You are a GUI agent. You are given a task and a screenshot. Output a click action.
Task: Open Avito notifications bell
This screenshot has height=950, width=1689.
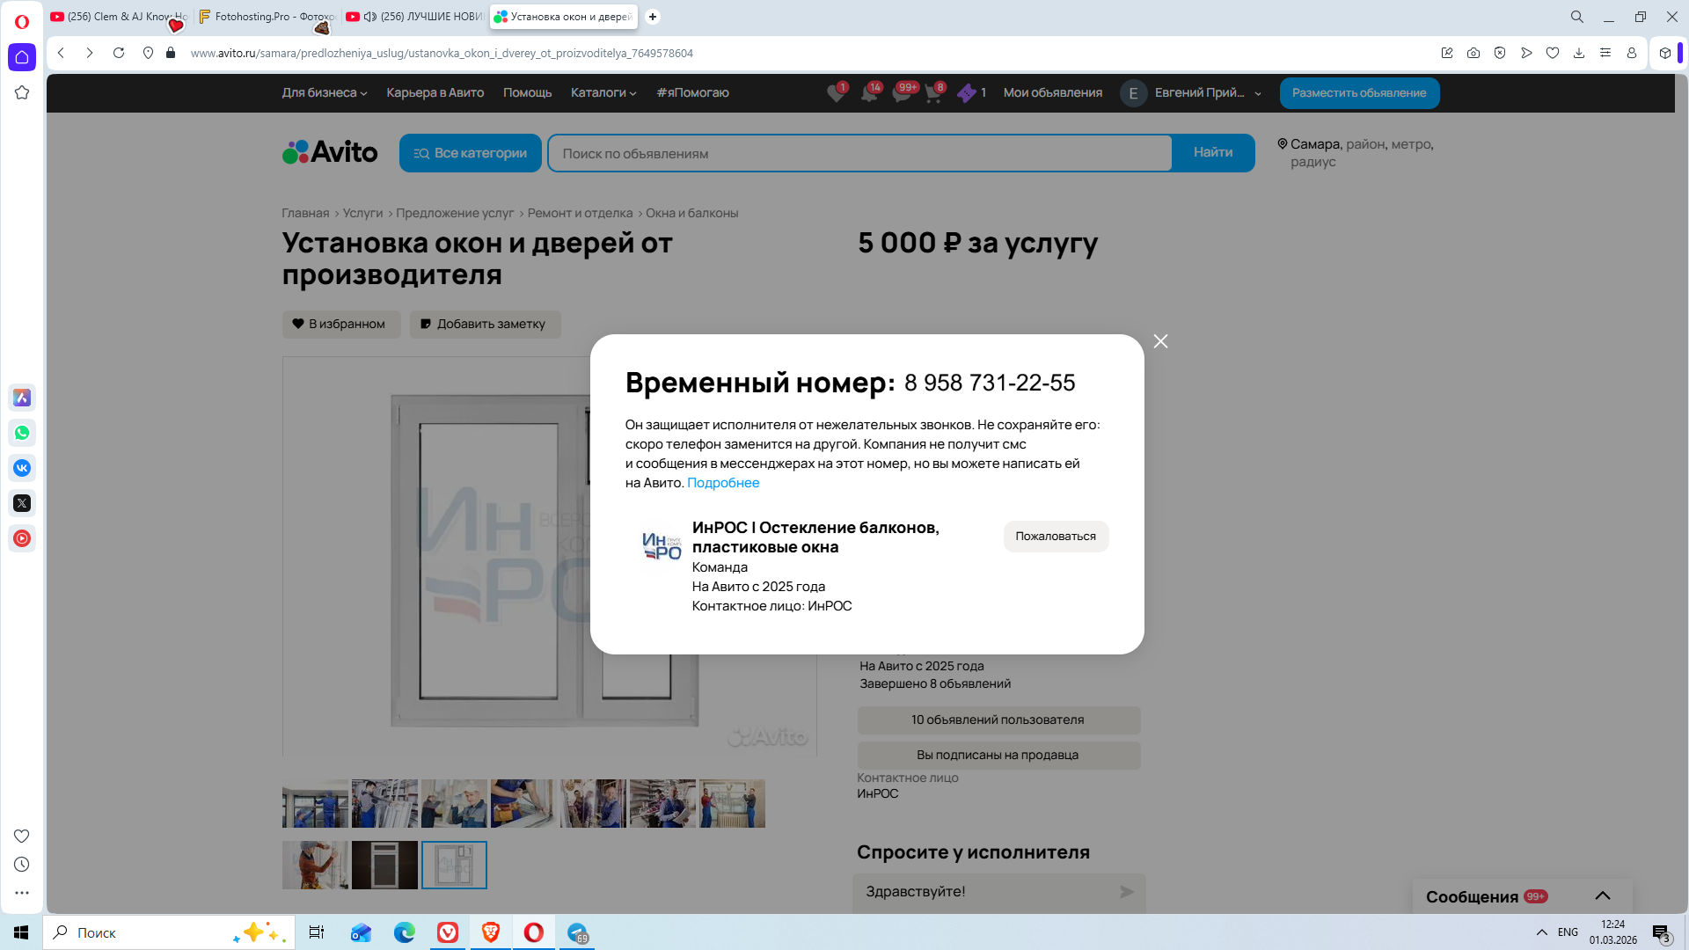tap(869, 93)
